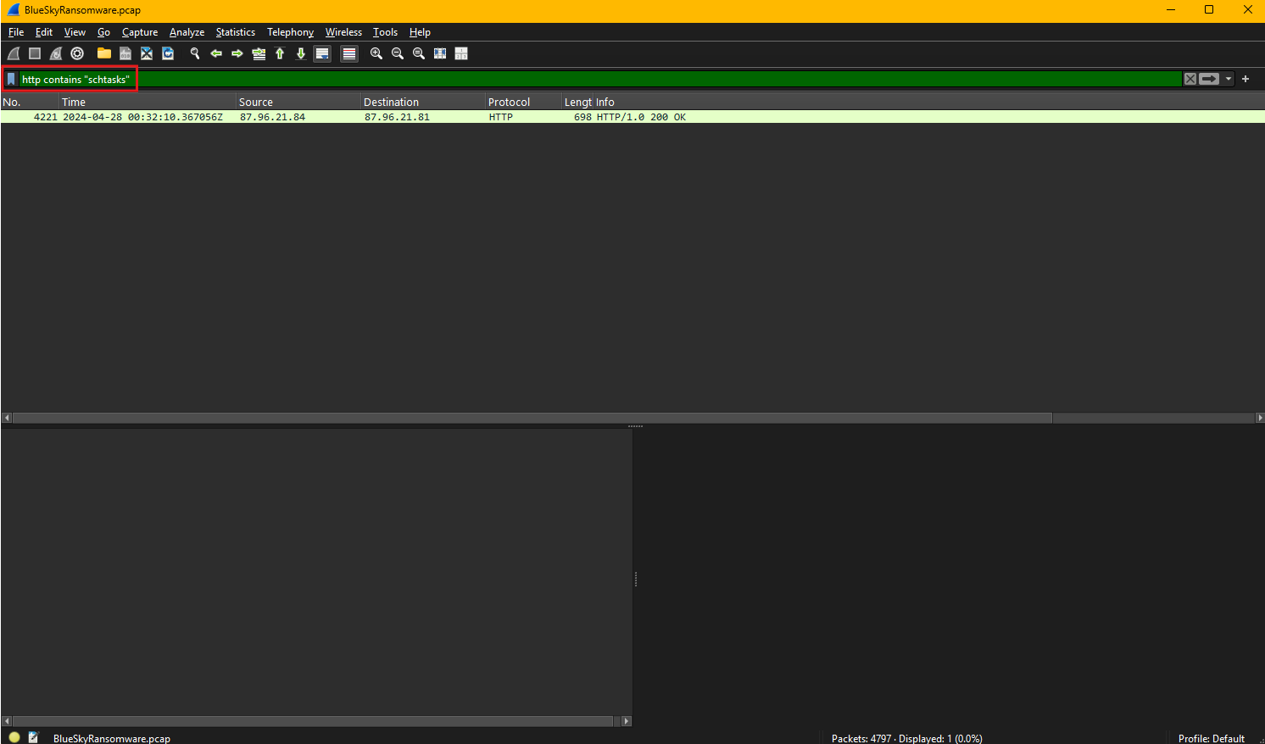Open the Analyze menu
This screenshot has width=1265, height=744.
(x=187, y=32)
